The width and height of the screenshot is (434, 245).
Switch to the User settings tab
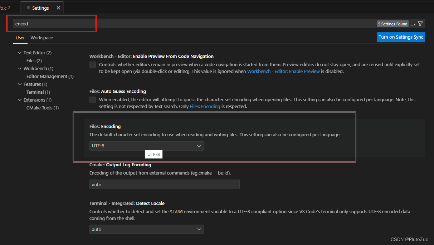tap(20, 38)
